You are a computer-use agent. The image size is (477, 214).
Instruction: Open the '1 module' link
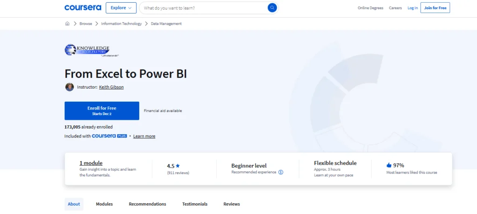click(91, 163)
